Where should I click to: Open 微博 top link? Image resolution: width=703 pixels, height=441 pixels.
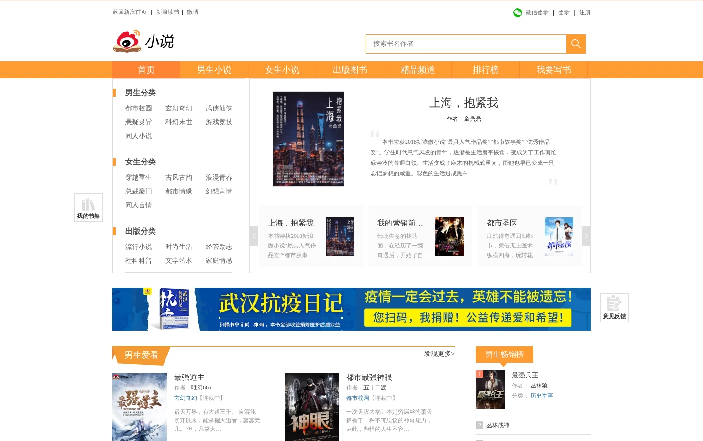tap(193, 12)
